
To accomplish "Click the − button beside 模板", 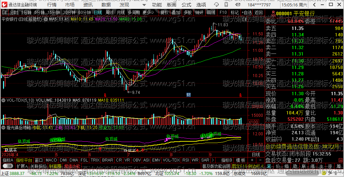I will pyautogui.click(x=260, y=160).
